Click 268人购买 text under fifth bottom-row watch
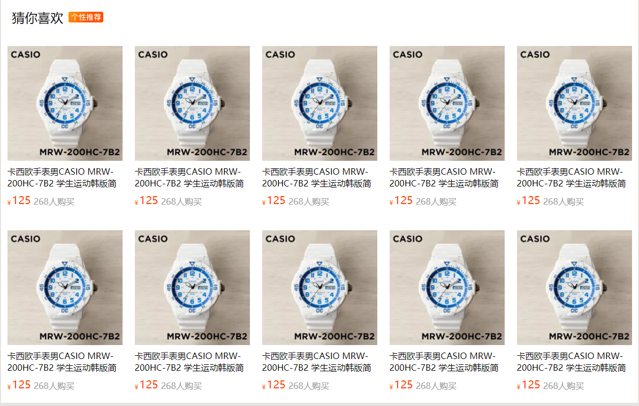 coord(563,386)
